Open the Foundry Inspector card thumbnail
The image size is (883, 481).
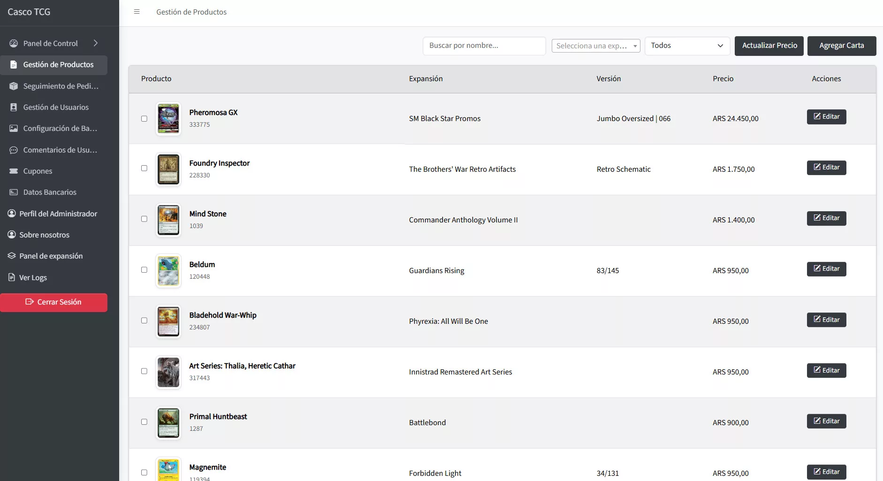tap(168, 169)
